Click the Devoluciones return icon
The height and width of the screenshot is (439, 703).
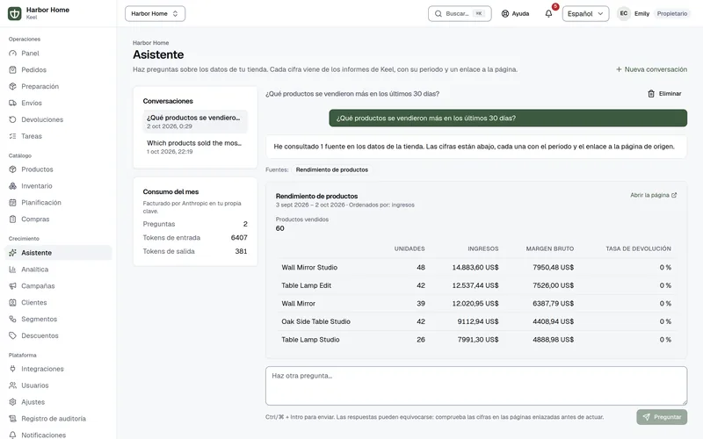[x=12, y=119]
